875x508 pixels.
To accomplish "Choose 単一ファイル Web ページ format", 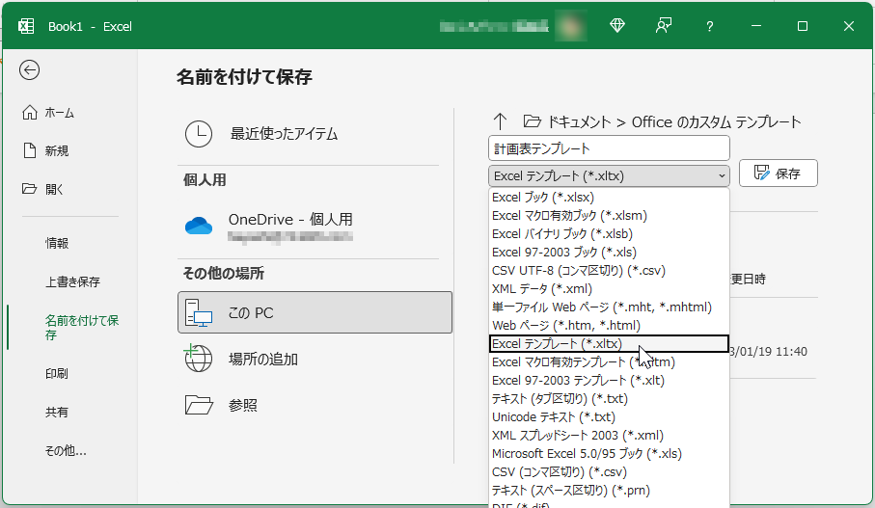I will [x=609, y=307].
